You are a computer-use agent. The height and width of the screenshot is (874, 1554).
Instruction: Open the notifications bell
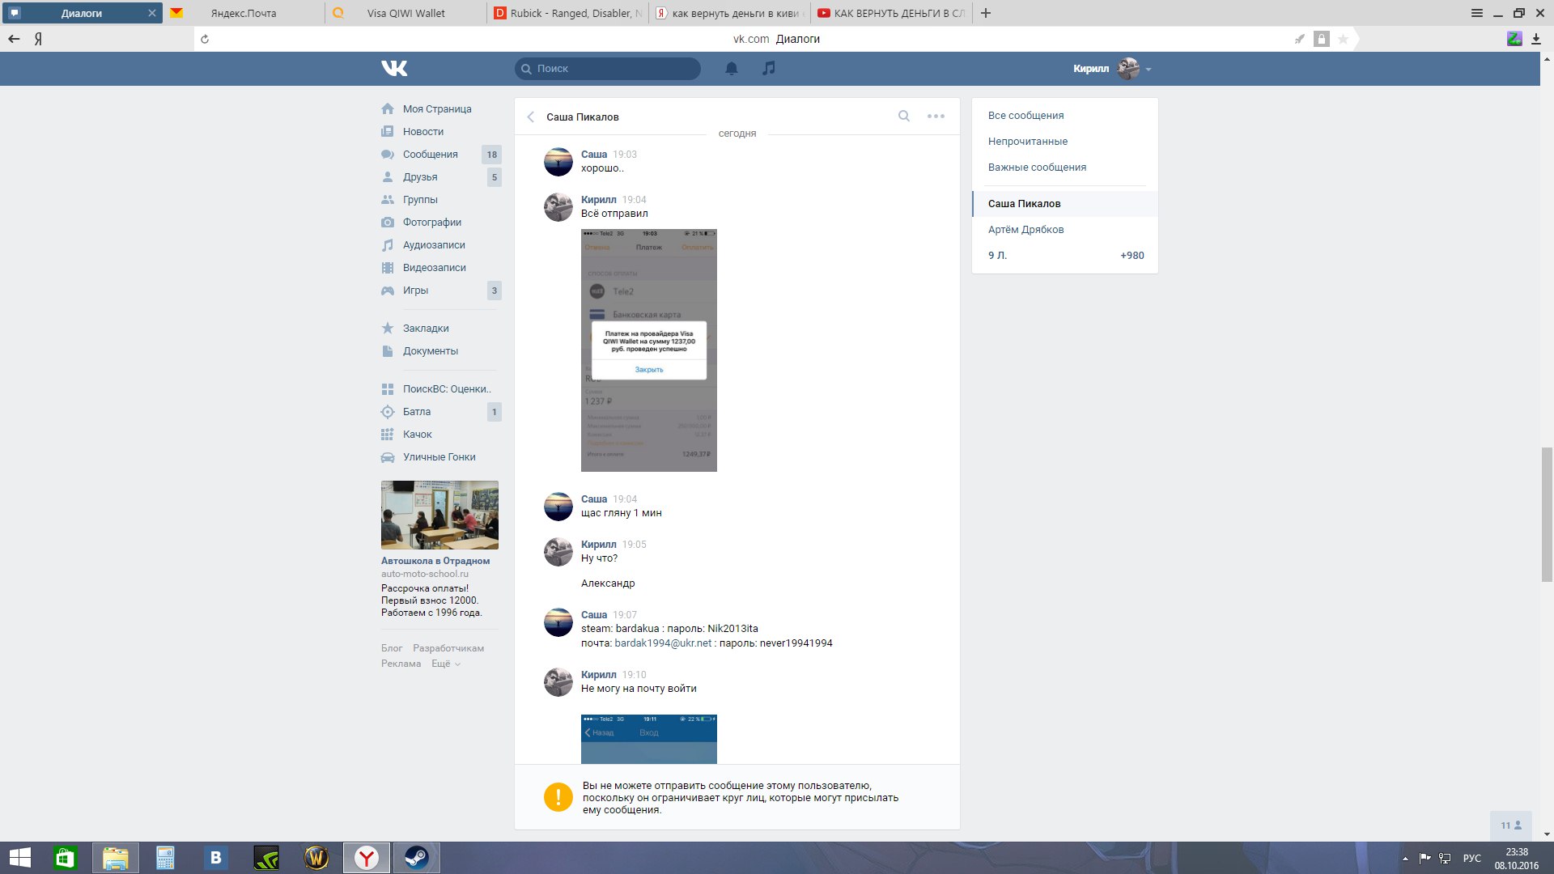click(732, 69)
